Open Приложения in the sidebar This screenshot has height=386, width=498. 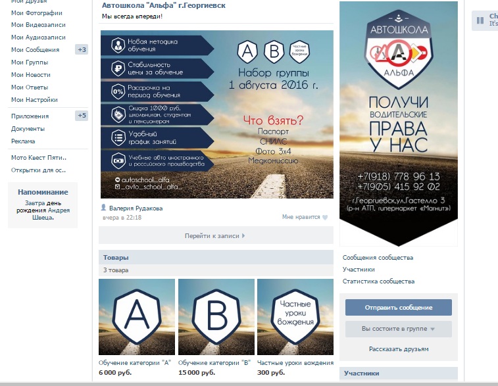pyautogui.click(x=30, y=116)
